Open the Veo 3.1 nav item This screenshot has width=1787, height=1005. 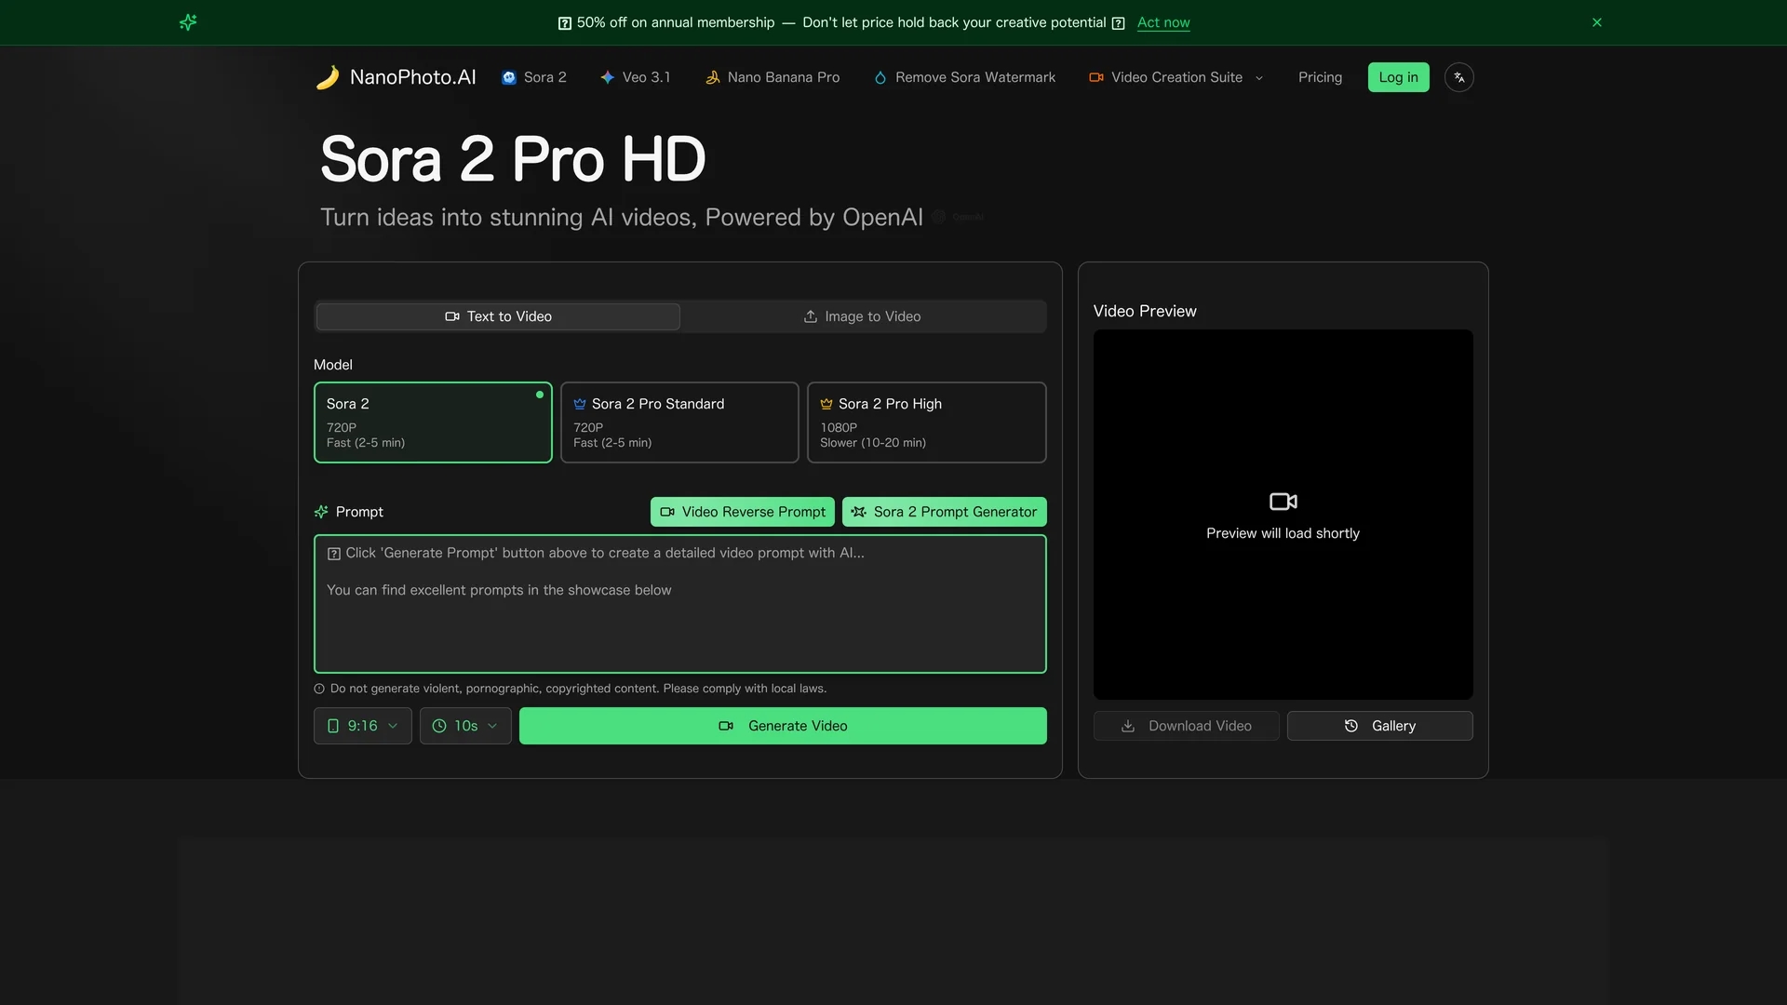635,77
